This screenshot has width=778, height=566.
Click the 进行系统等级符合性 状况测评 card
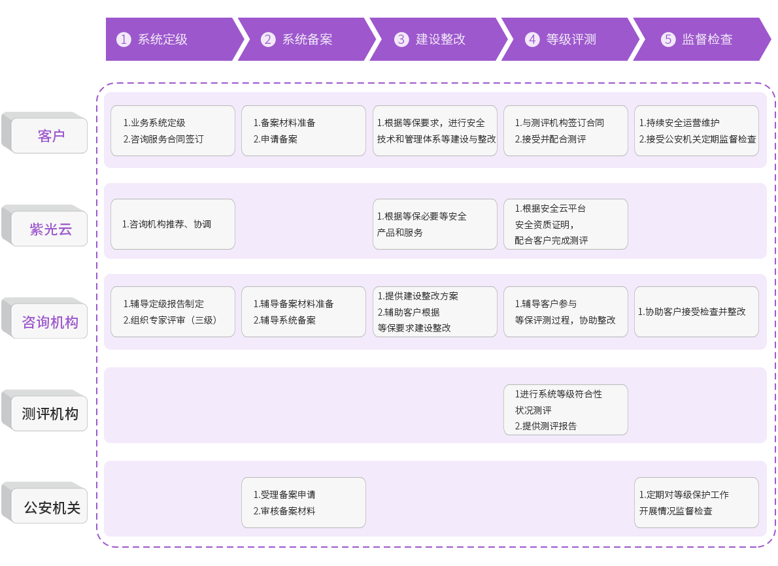click(566, 410)
